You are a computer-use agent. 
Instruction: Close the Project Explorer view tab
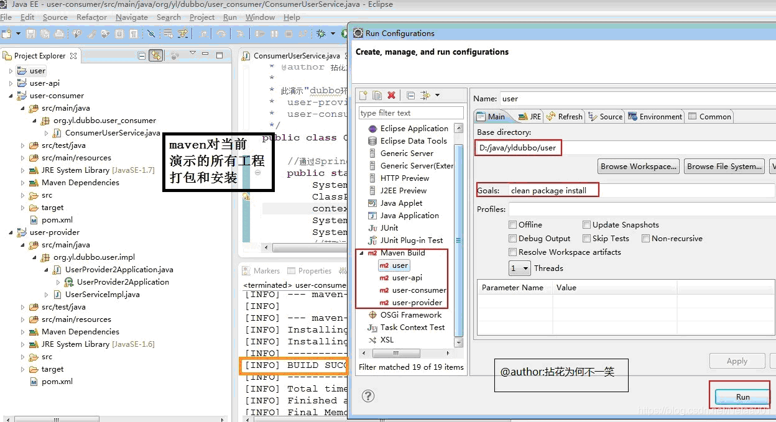pyautogui.click(x=73, y=56)
